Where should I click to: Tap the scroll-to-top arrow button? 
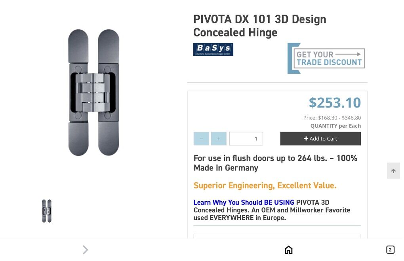pyautogui.click(x=393, y=170)
